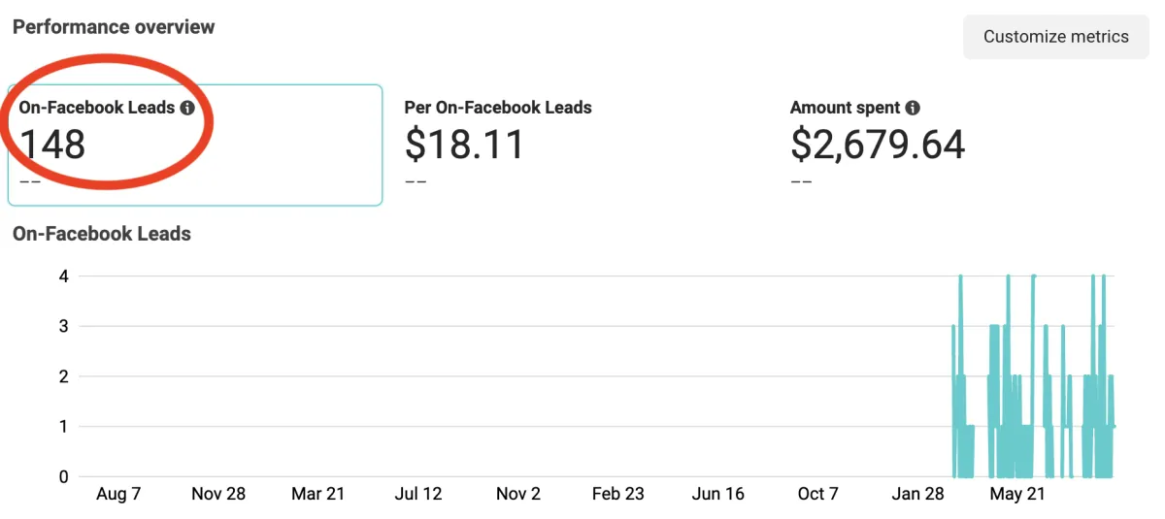Open info icon beside Amount spent
Screen dimensions: 1165x519
click(x=913, y=109)
